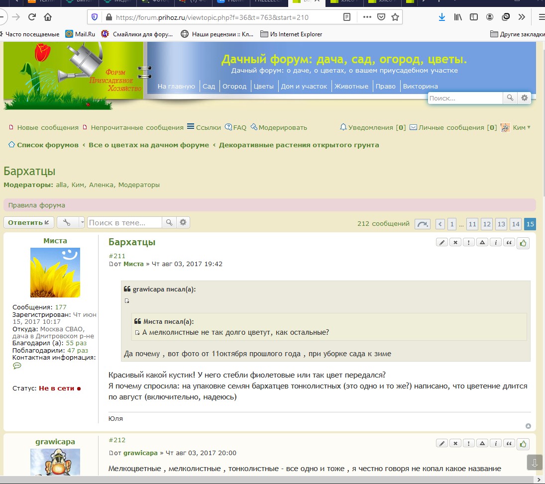Click magnifier icon next to topic search field
The width and height of the screenshot is (545, 484).
coord(169,222)
